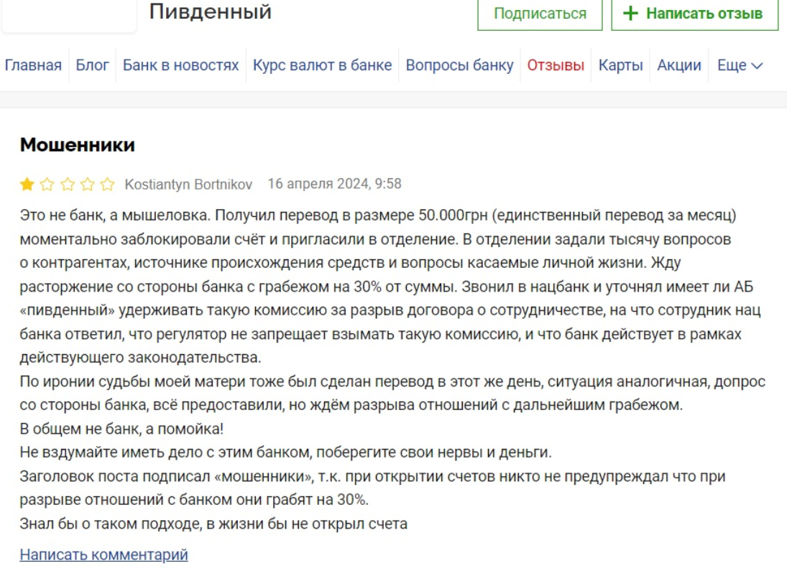Open the 'Акции' tab
This screenshot has width=787, height=571.
(x=678, y=65)
